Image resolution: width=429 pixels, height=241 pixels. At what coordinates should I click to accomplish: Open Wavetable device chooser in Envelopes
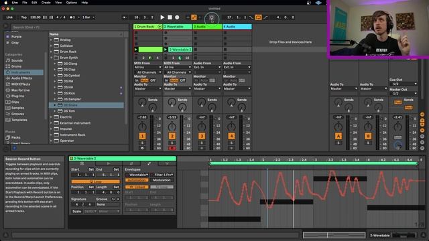(x=137, y=175)
